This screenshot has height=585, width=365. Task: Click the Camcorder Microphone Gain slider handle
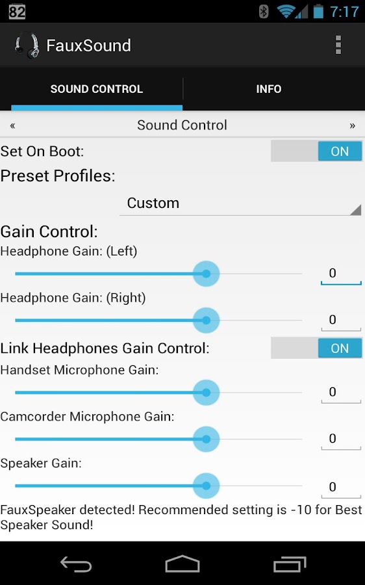pos(206,439)
